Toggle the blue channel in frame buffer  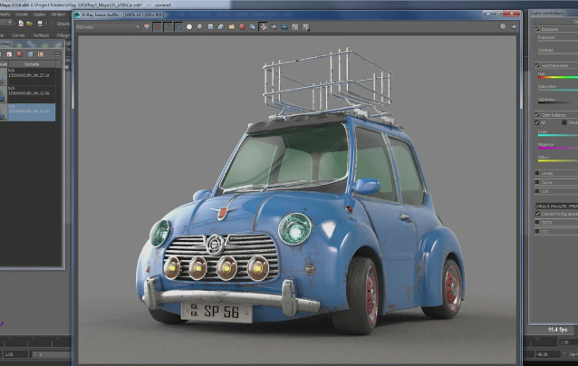pos(178,27)
